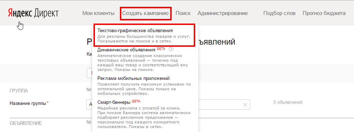Open the Подбор слов tool
354x132 pixels.
(279, 13)
